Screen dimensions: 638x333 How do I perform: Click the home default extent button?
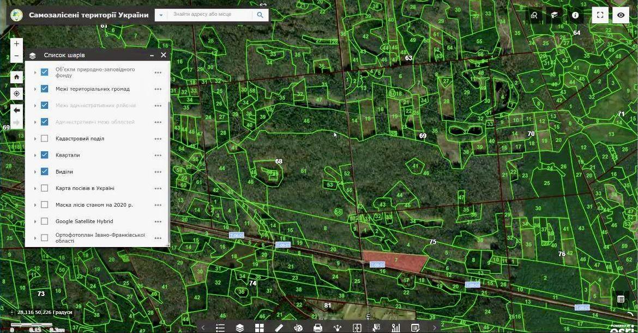[x=17, y=77]
